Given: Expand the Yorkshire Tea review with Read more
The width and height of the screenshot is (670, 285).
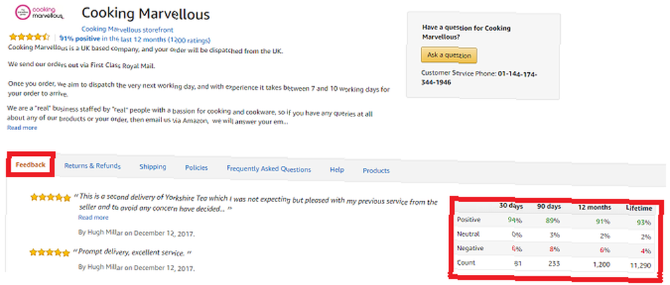Looking at the screenshot, I should [93, 217].
